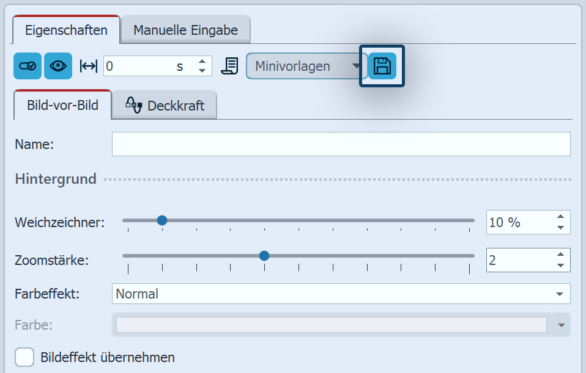Increase the Weichzeichner percent value
The image size is (586, 373).
pyautogui.click(x=560, y=217)
